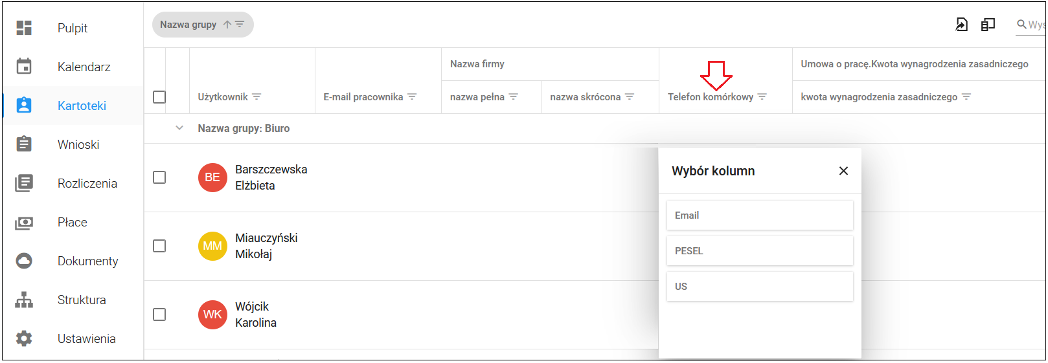Open Dokumenty cloud icon
This screenshot has height=363, width=1048.
click(x=24, y=261)
